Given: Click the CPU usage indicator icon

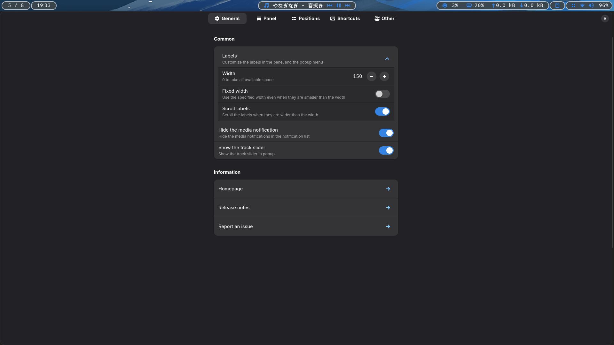Looking at the screenshot, I should click(x=445, y=5).
